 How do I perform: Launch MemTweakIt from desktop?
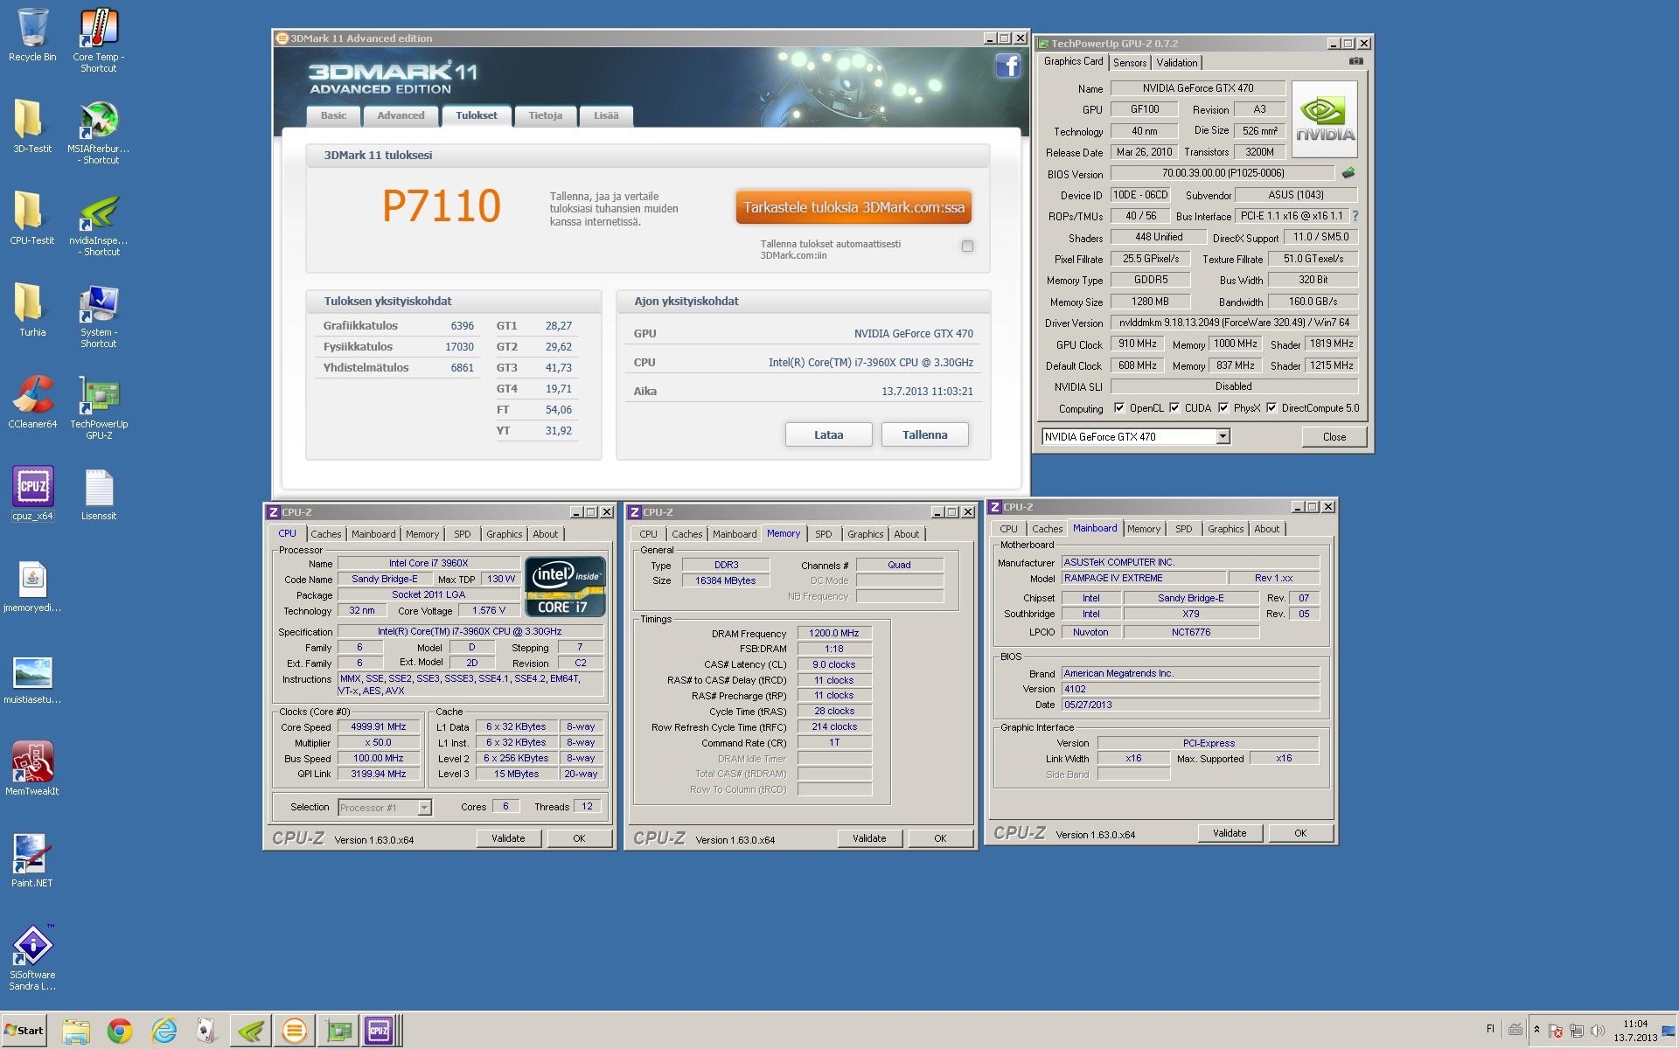32,769
